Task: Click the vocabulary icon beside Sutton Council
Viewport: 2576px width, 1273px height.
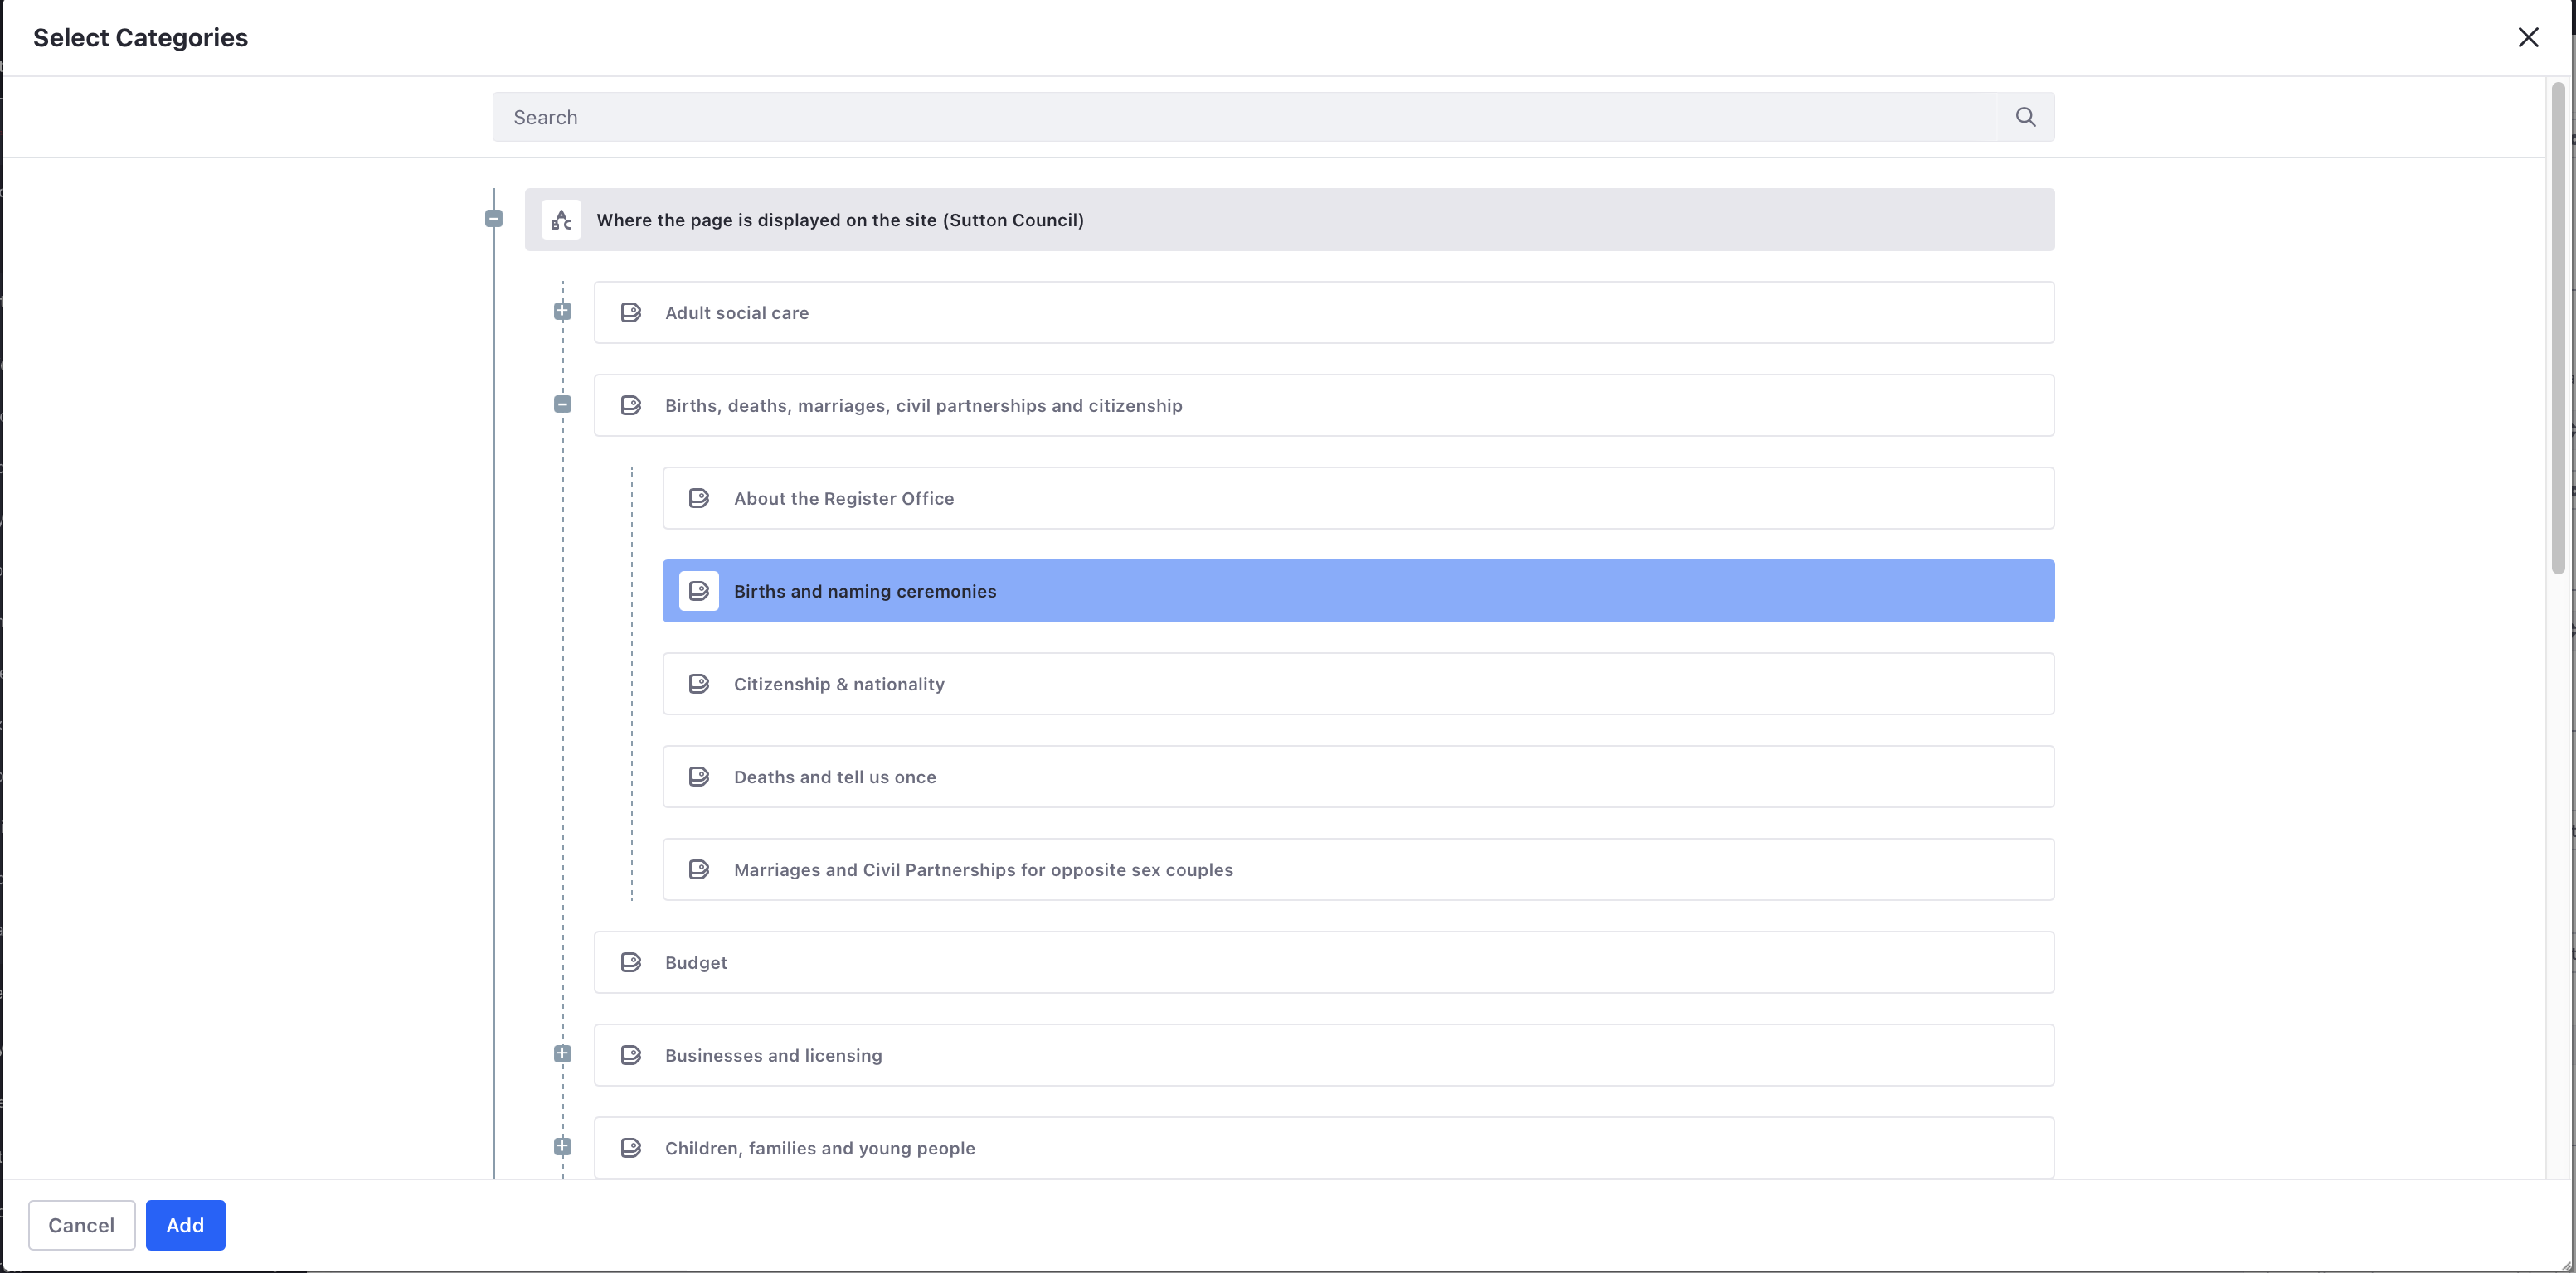Action: (x=561, y=220)
